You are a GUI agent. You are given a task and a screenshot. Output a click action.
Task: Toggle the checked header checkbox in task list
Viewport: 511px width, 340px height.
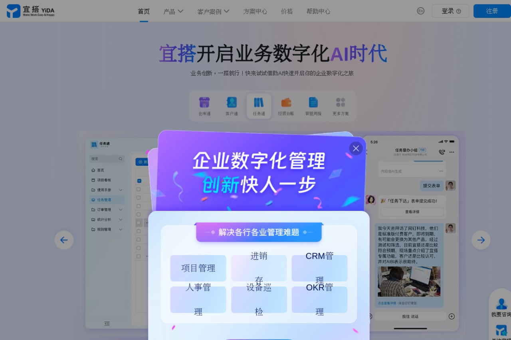coord(139,181)
